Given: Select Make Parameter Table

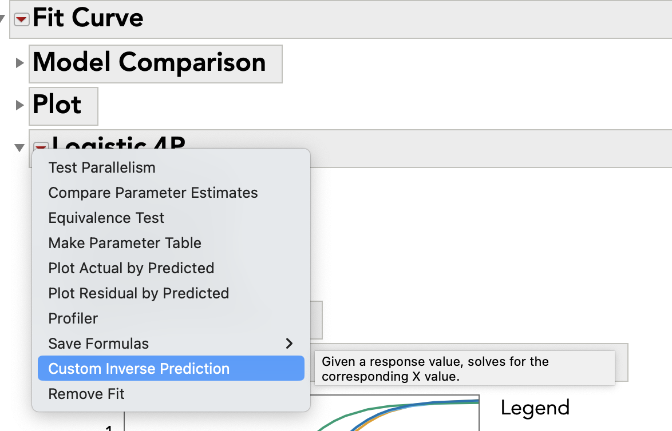Looking at the screenshot, I should (125, 243).
